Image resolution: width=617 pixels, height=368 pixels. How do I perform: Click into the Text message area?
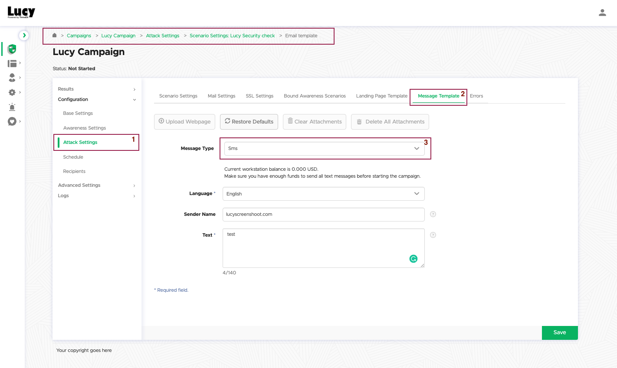(x=324, y=248)
